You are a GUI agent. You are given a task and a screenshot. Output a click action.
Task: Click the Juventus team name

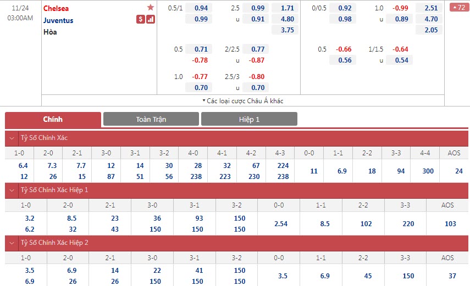tap(58, 20)
